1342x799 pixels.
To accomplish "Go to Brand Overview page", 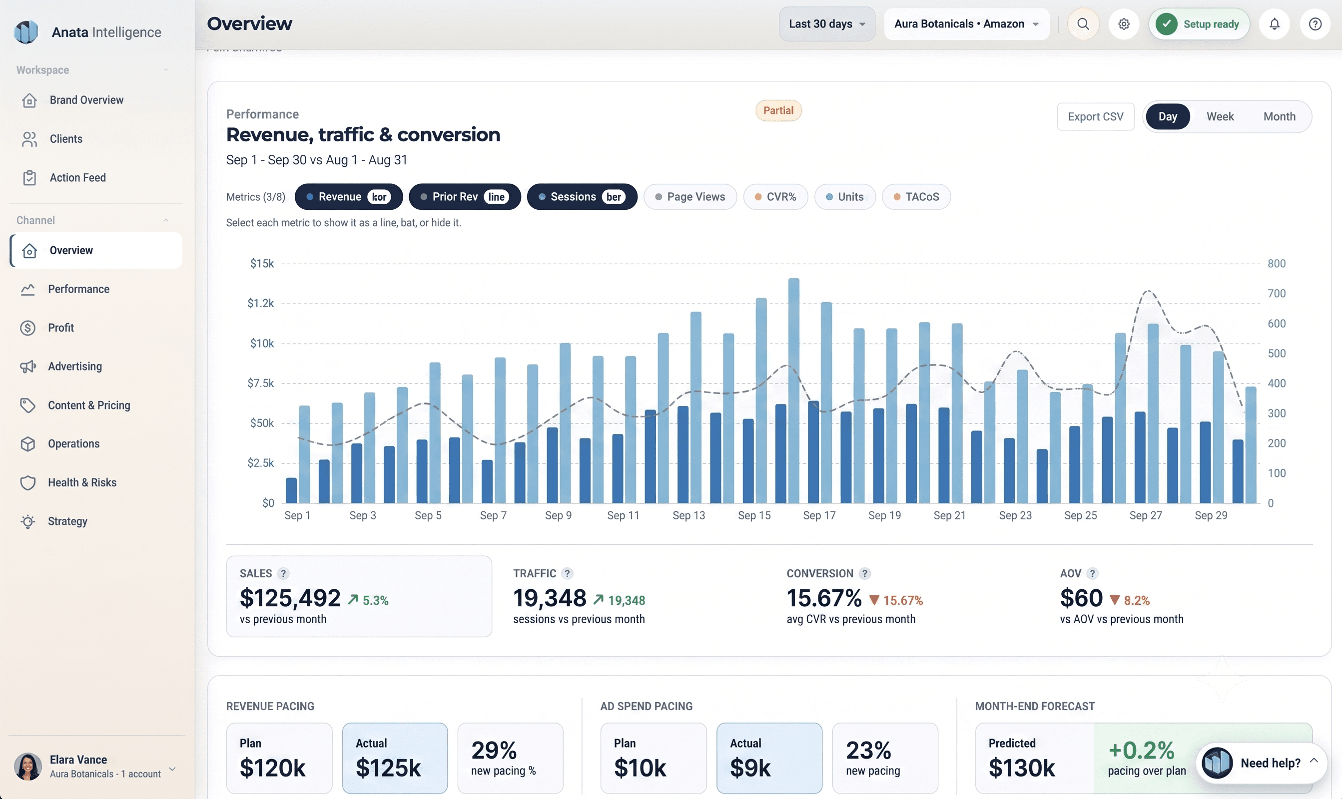I will (96, 100).
